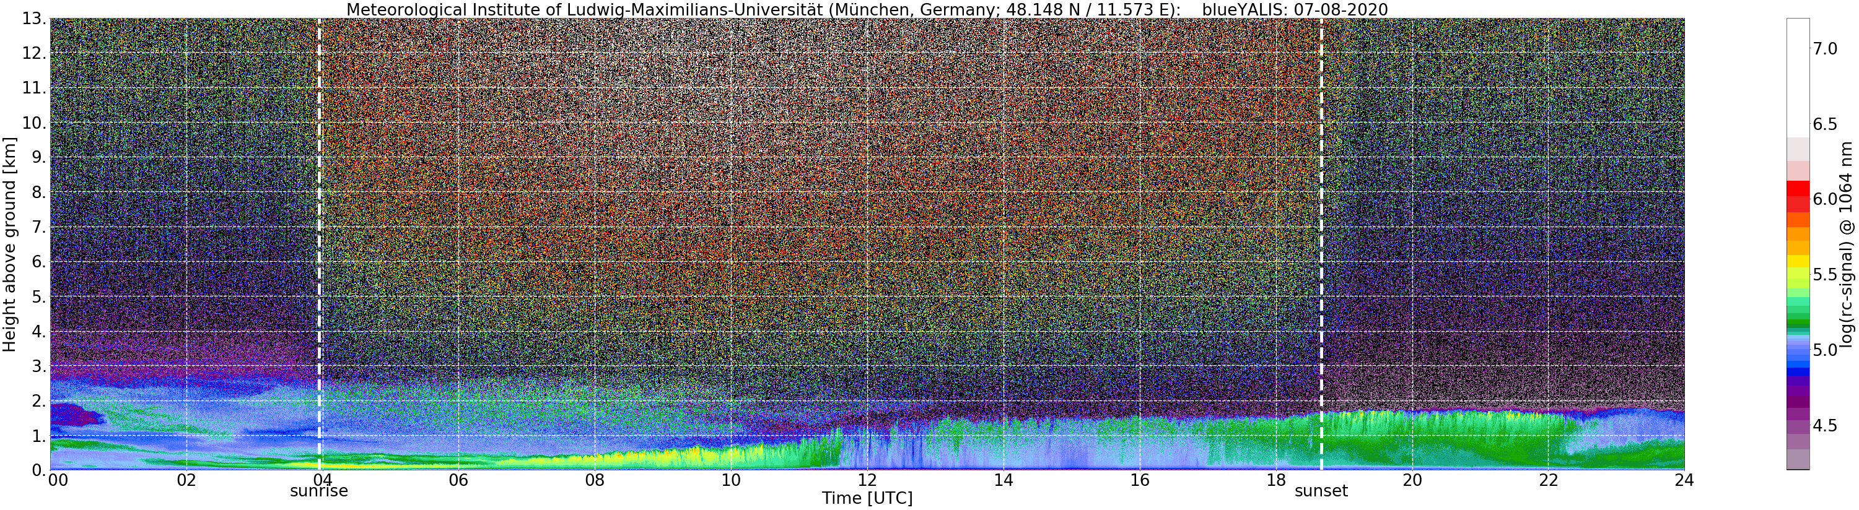1859x510 pixels.
Task: Click the 'Time [UTC]' x-axis label
Action: (867, 498)
